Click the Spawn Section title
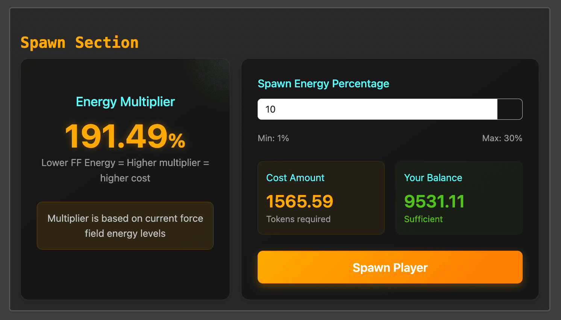The width and height of the screenshot is (561, 320). 79,42
